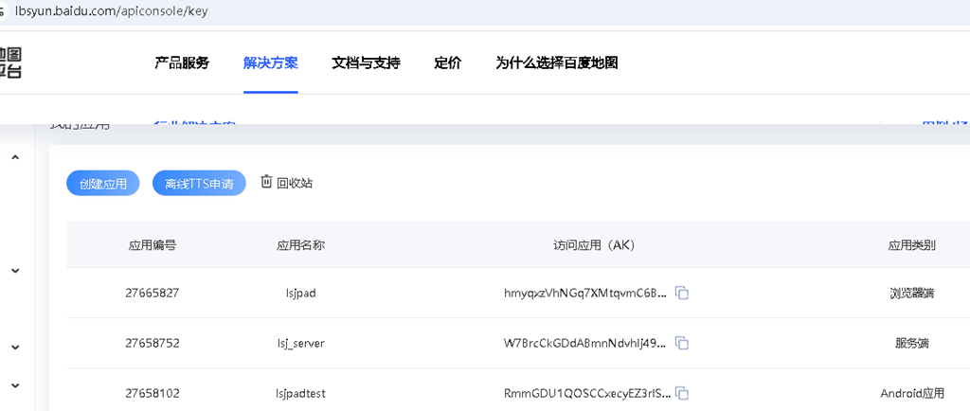Select application number 27665827
970x411 pixels.
tap(153, 293)
